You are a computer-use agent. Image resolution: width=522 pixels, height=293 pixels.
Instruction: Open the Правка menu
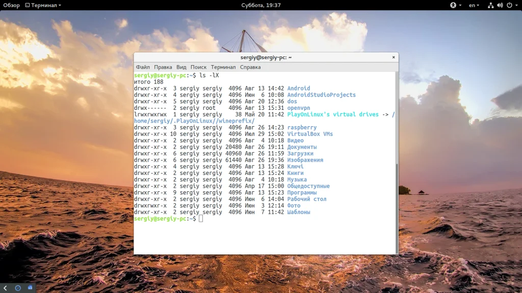pos(163,67)
